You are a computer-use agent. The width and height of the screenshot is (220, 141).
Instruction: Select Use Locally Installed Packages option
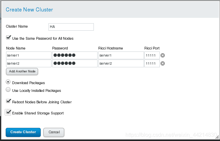(x=8, y=90)
